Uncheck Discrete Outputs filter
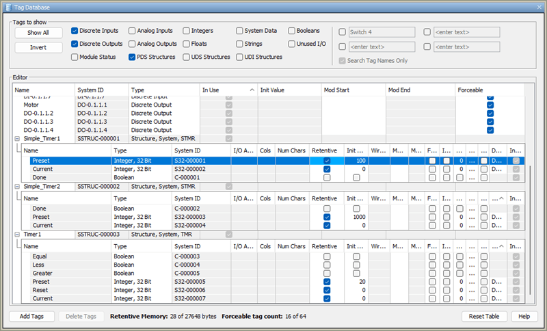Image resolution: width=547 pixels, height=331 pixels. pos(75,44)
